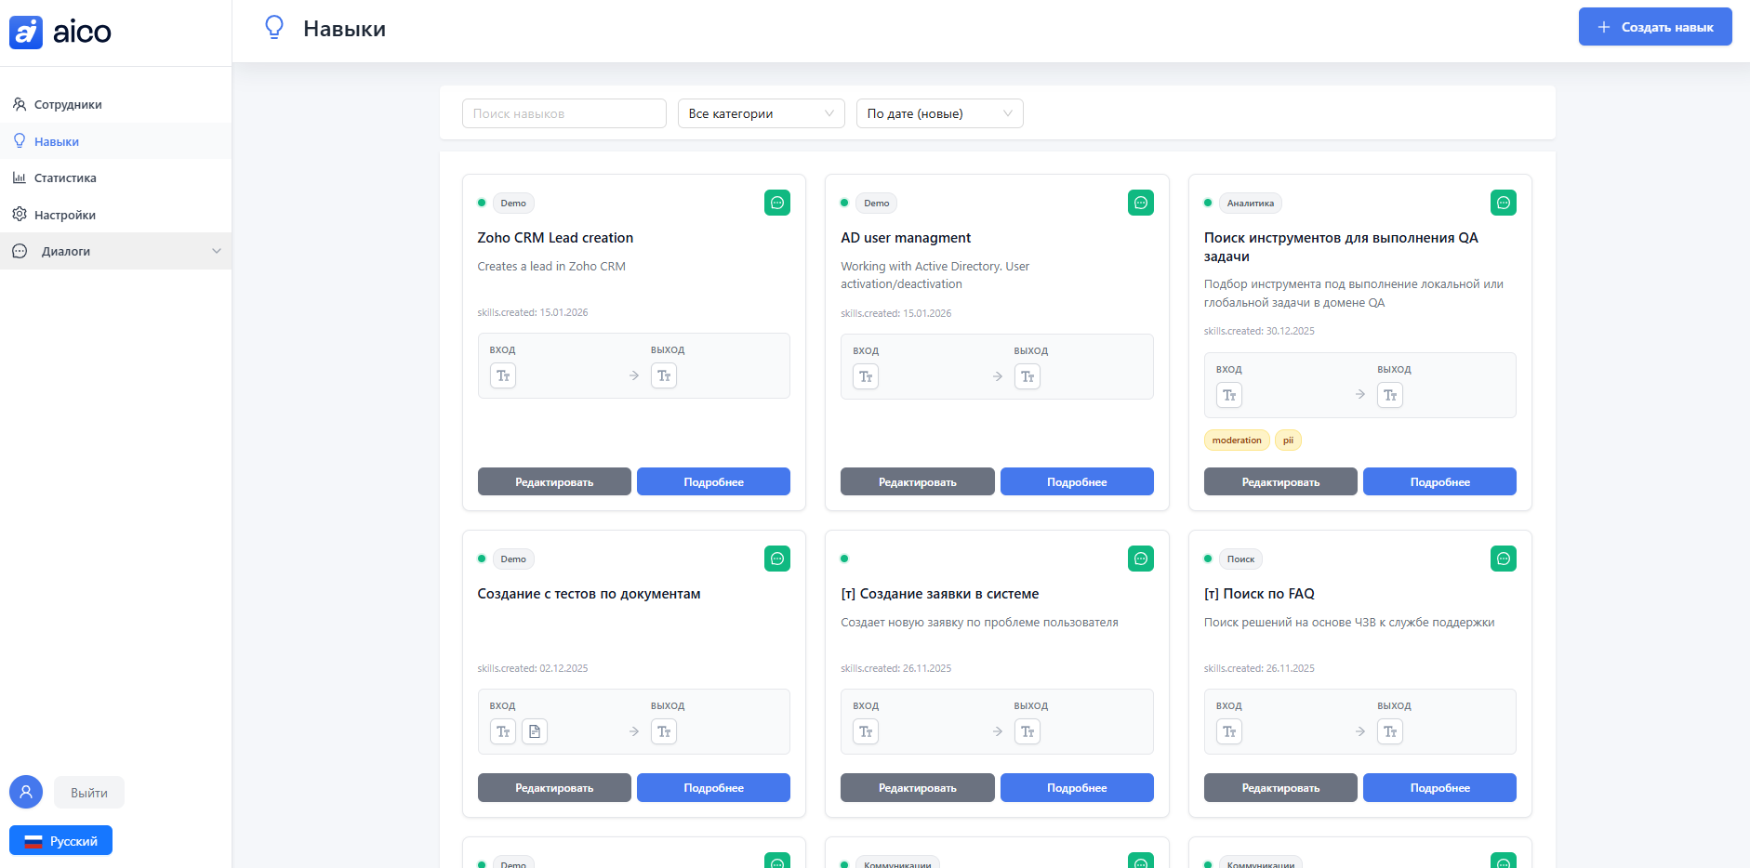
Task: Click the title 'AD user managment'
Action: pos(906,238)
